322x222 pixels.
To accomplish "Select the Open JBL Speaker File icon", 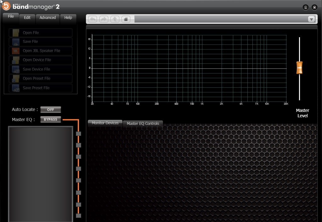I will click(15, 51).
